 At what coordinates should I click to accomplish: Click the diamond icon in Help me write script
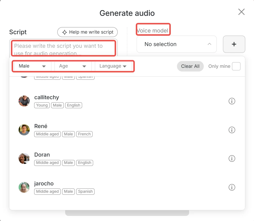point(64,32)
